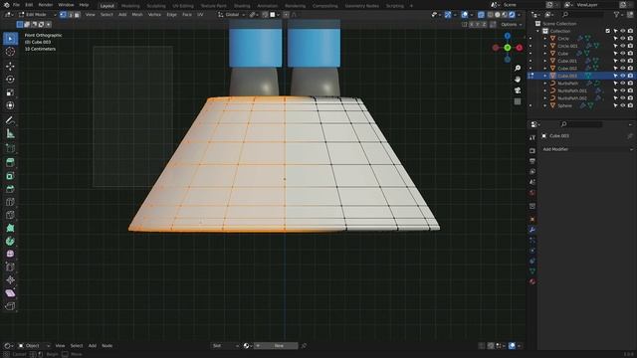Select the Edge Slide tool
Viewport: 637px width, 358px height.
point(10,268)
